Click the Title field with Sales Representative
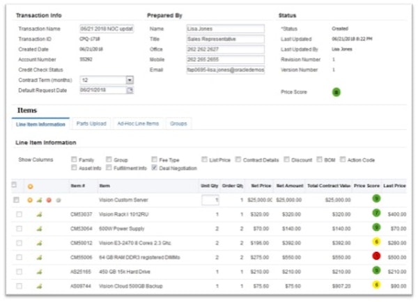Image resolution: width=418 pixels, height=302 pixels. click(x=226, y=39)
